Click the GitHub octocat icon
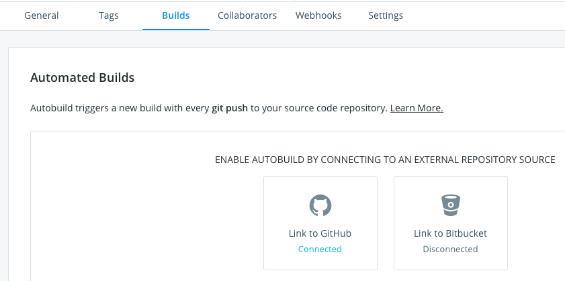The height and width of the screenshot is (281, 565). tap(320, 205)
